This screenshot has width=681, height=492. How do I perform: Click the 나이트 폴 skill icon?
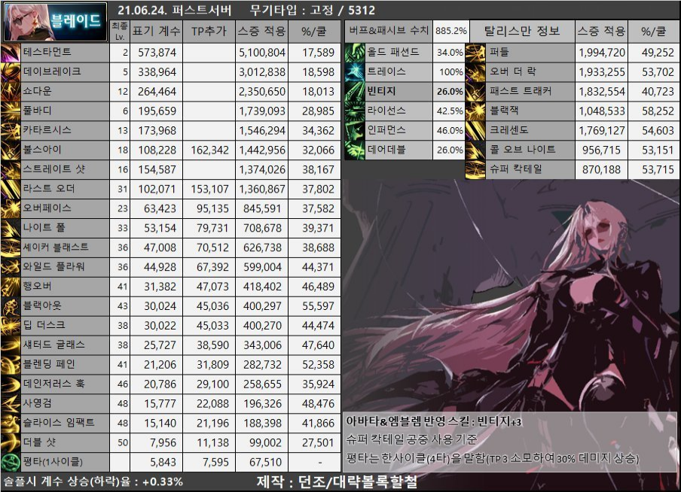[x=11, y=228]
